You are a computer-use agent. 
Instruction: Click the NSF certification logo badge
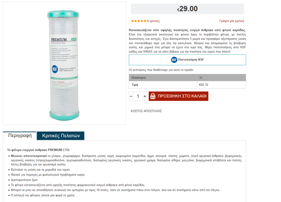point(174,60)
